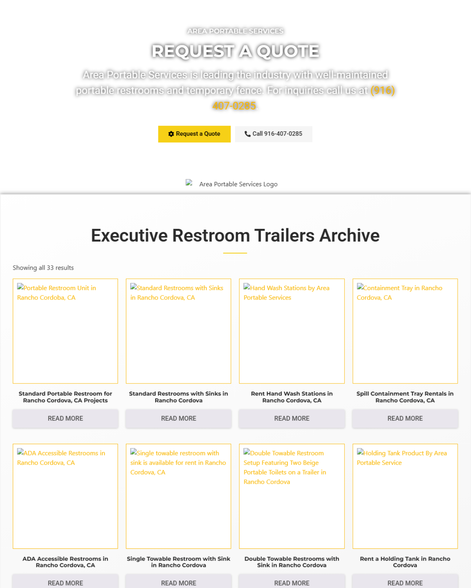Open the Standard Restrooms with Sinks image

[x=178, y=331]
